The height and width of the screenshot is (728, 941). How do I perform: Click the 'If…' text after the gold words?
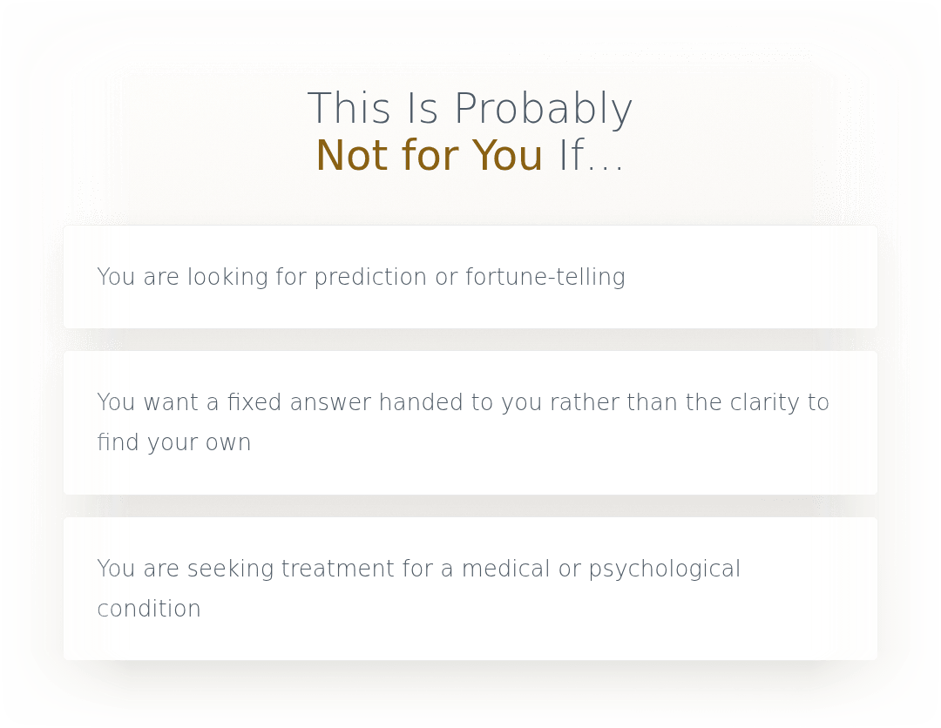pos(591,156)
